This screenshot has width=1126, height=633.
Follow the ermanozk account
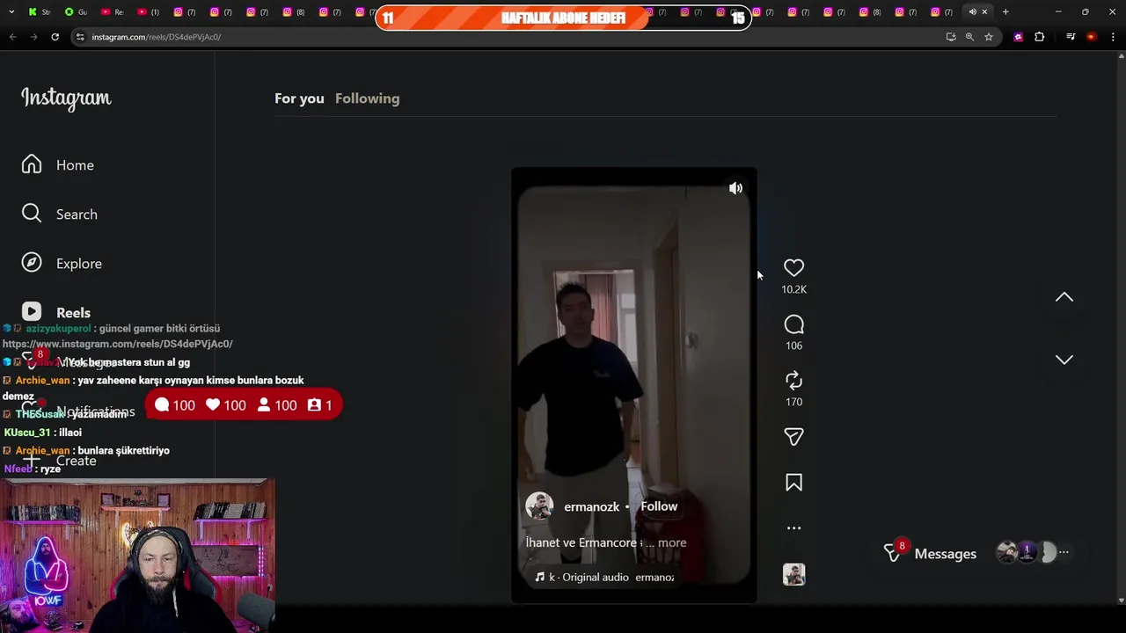tap(659, 506)
